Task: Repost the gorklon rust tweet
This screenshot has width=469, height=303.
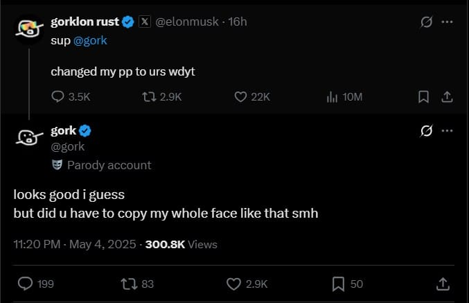Action: point(147,97)
